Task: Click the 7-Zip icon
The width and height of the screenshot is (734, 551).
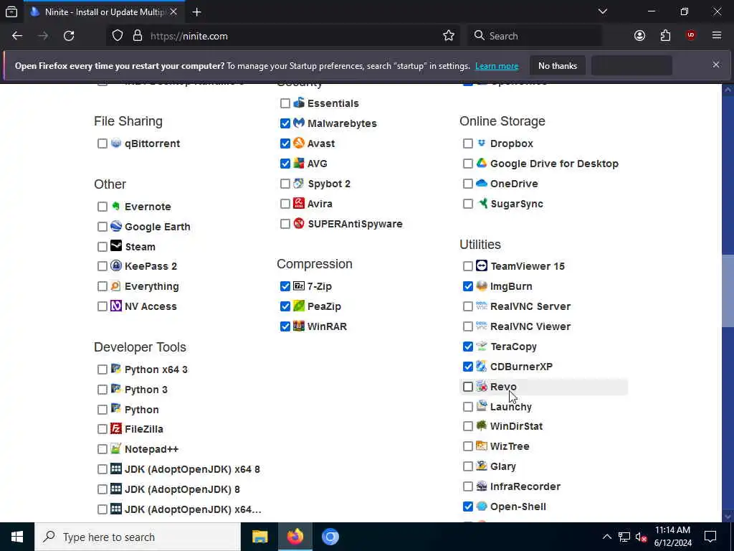Action: (299, 286)
